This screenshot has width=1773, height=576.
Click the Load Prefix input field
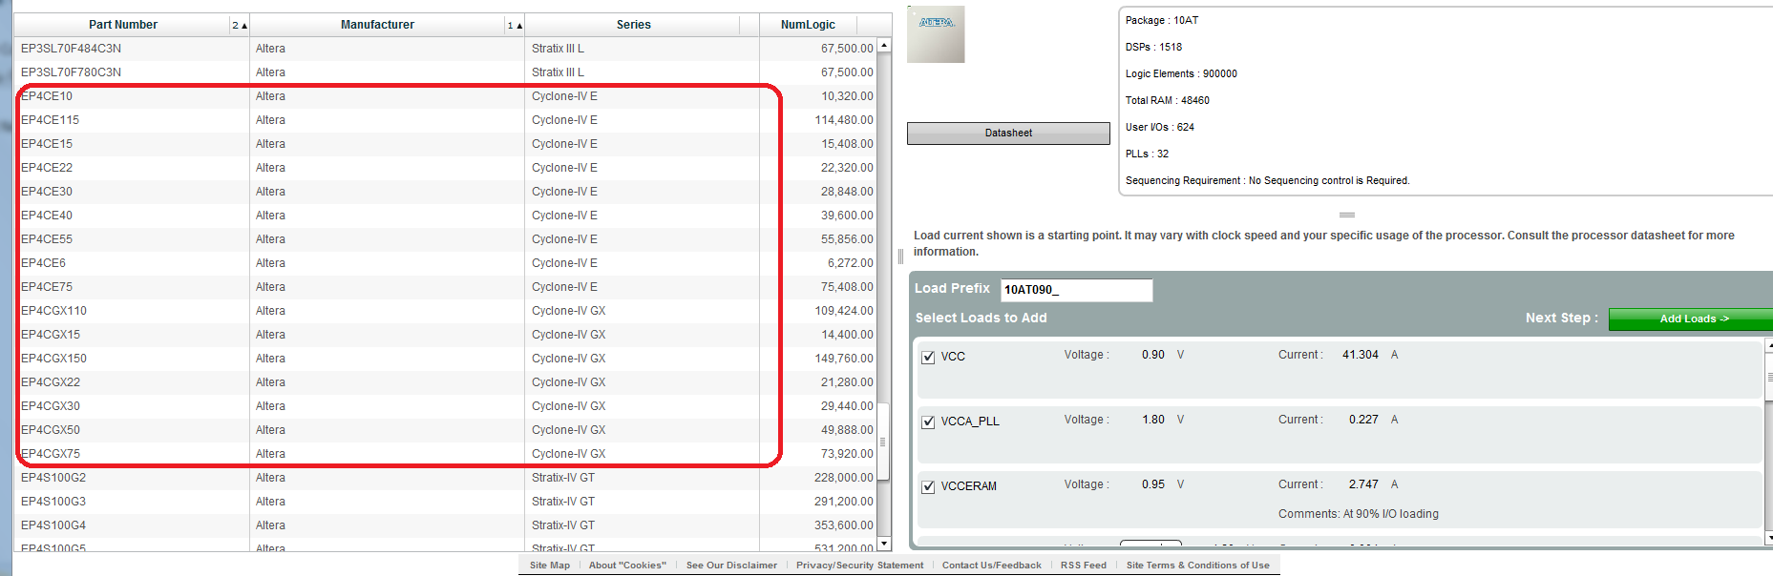point(1076,290)
